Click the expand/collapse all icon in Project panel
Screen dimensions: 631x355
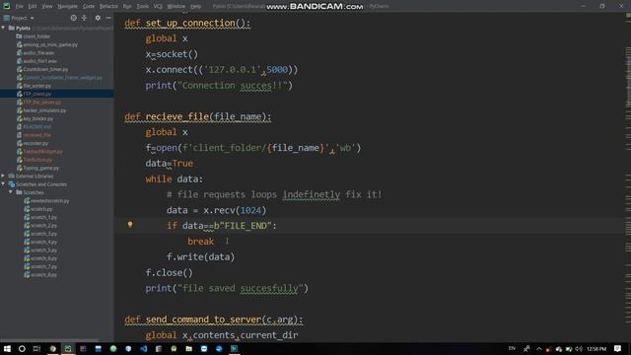[x=84, y=18]
